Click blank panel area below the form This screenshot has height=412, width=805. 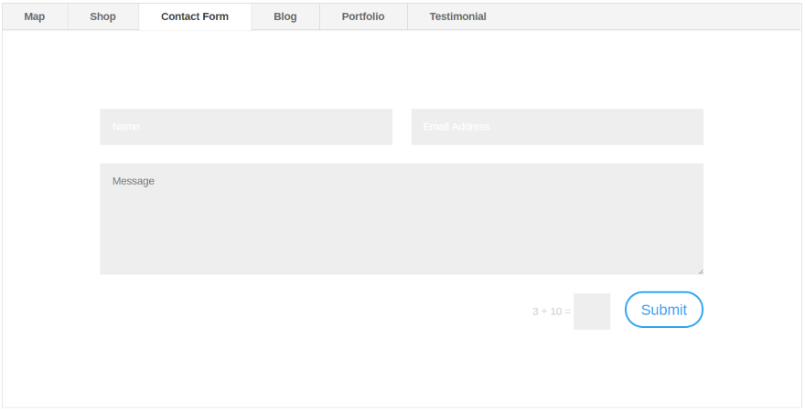tap(401, 370)
